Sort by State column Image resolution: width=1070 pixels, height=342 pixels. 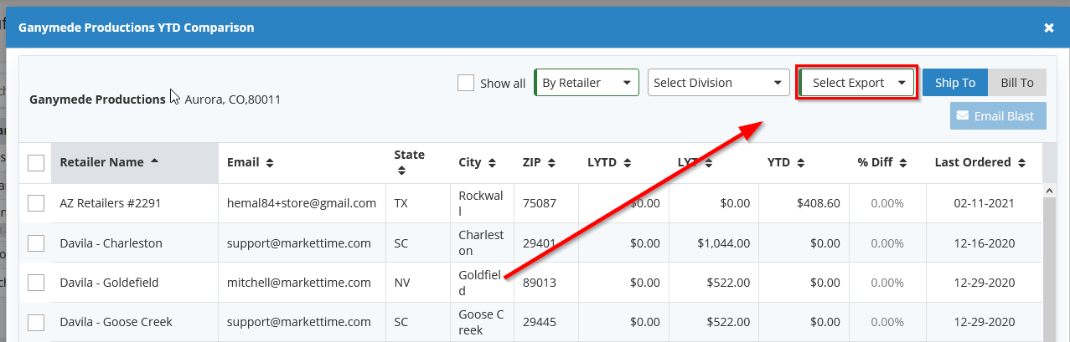pos(418,162)
